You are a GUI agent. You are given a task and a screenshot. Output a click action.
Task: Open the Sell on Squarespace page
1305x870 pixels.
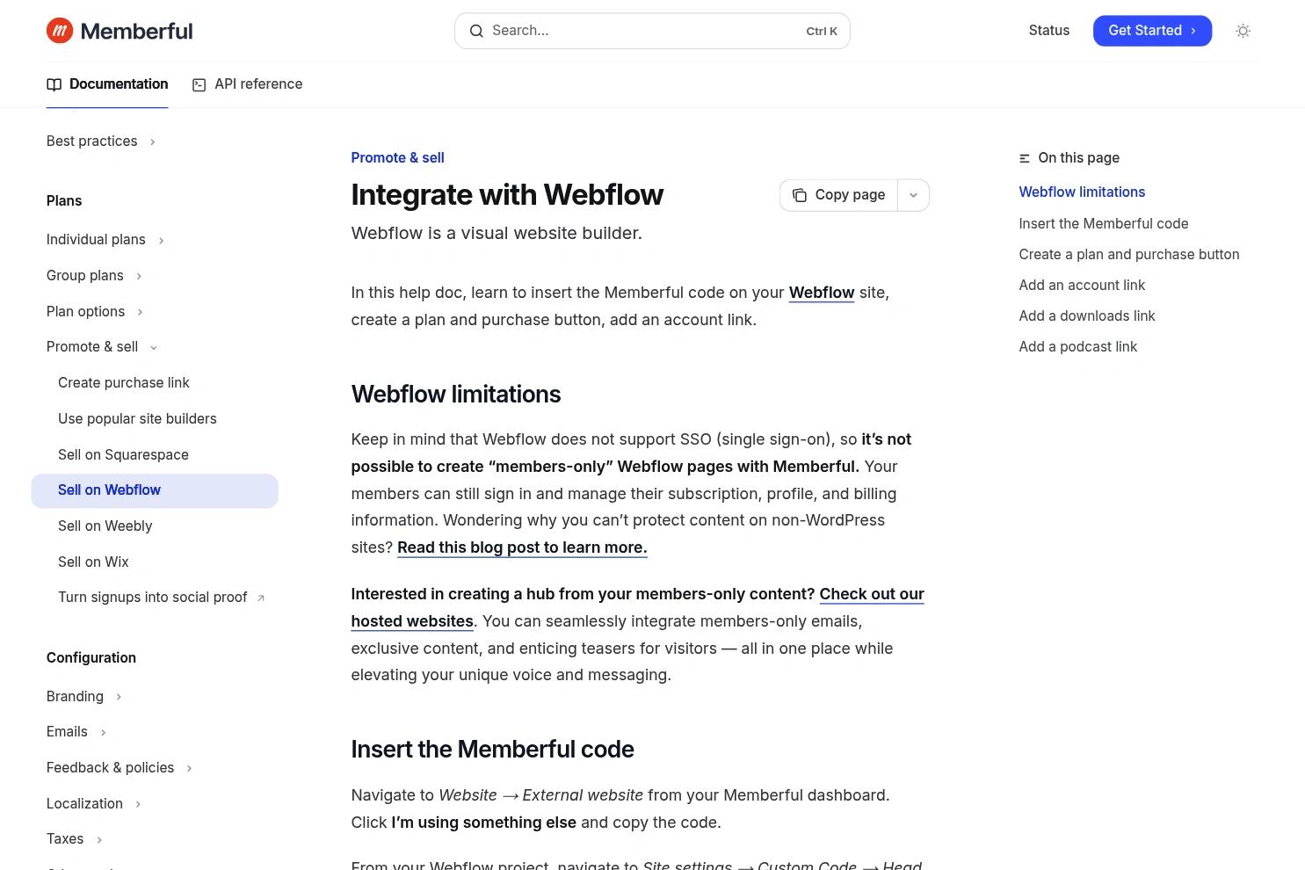click(x=123, y=454)
